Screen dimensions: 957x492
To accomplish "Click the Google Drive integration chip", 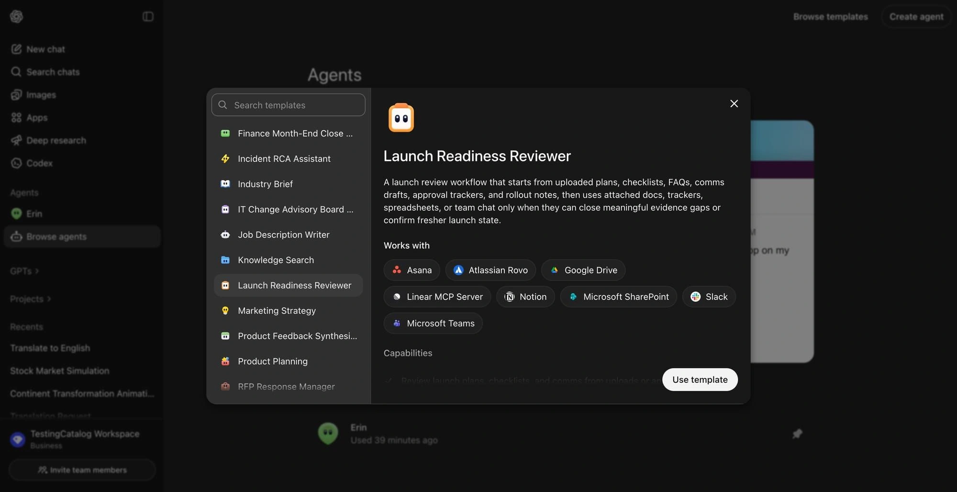I will click(583, 270).
